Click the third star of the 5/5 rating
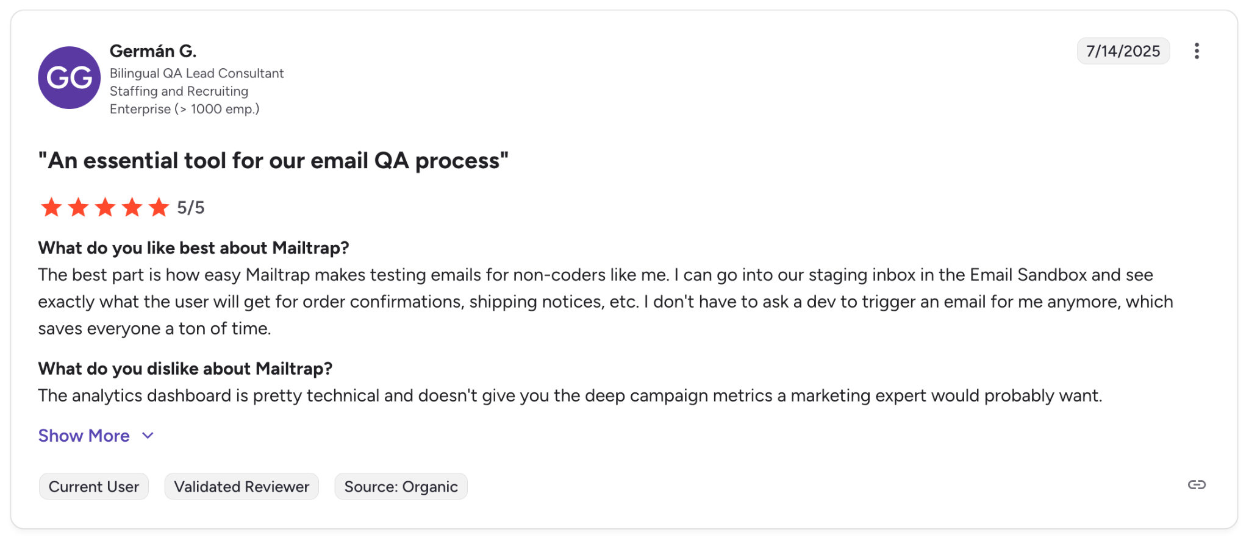Image resolution: width=1249 pixels, height=541 pixels. coord(105,207)
